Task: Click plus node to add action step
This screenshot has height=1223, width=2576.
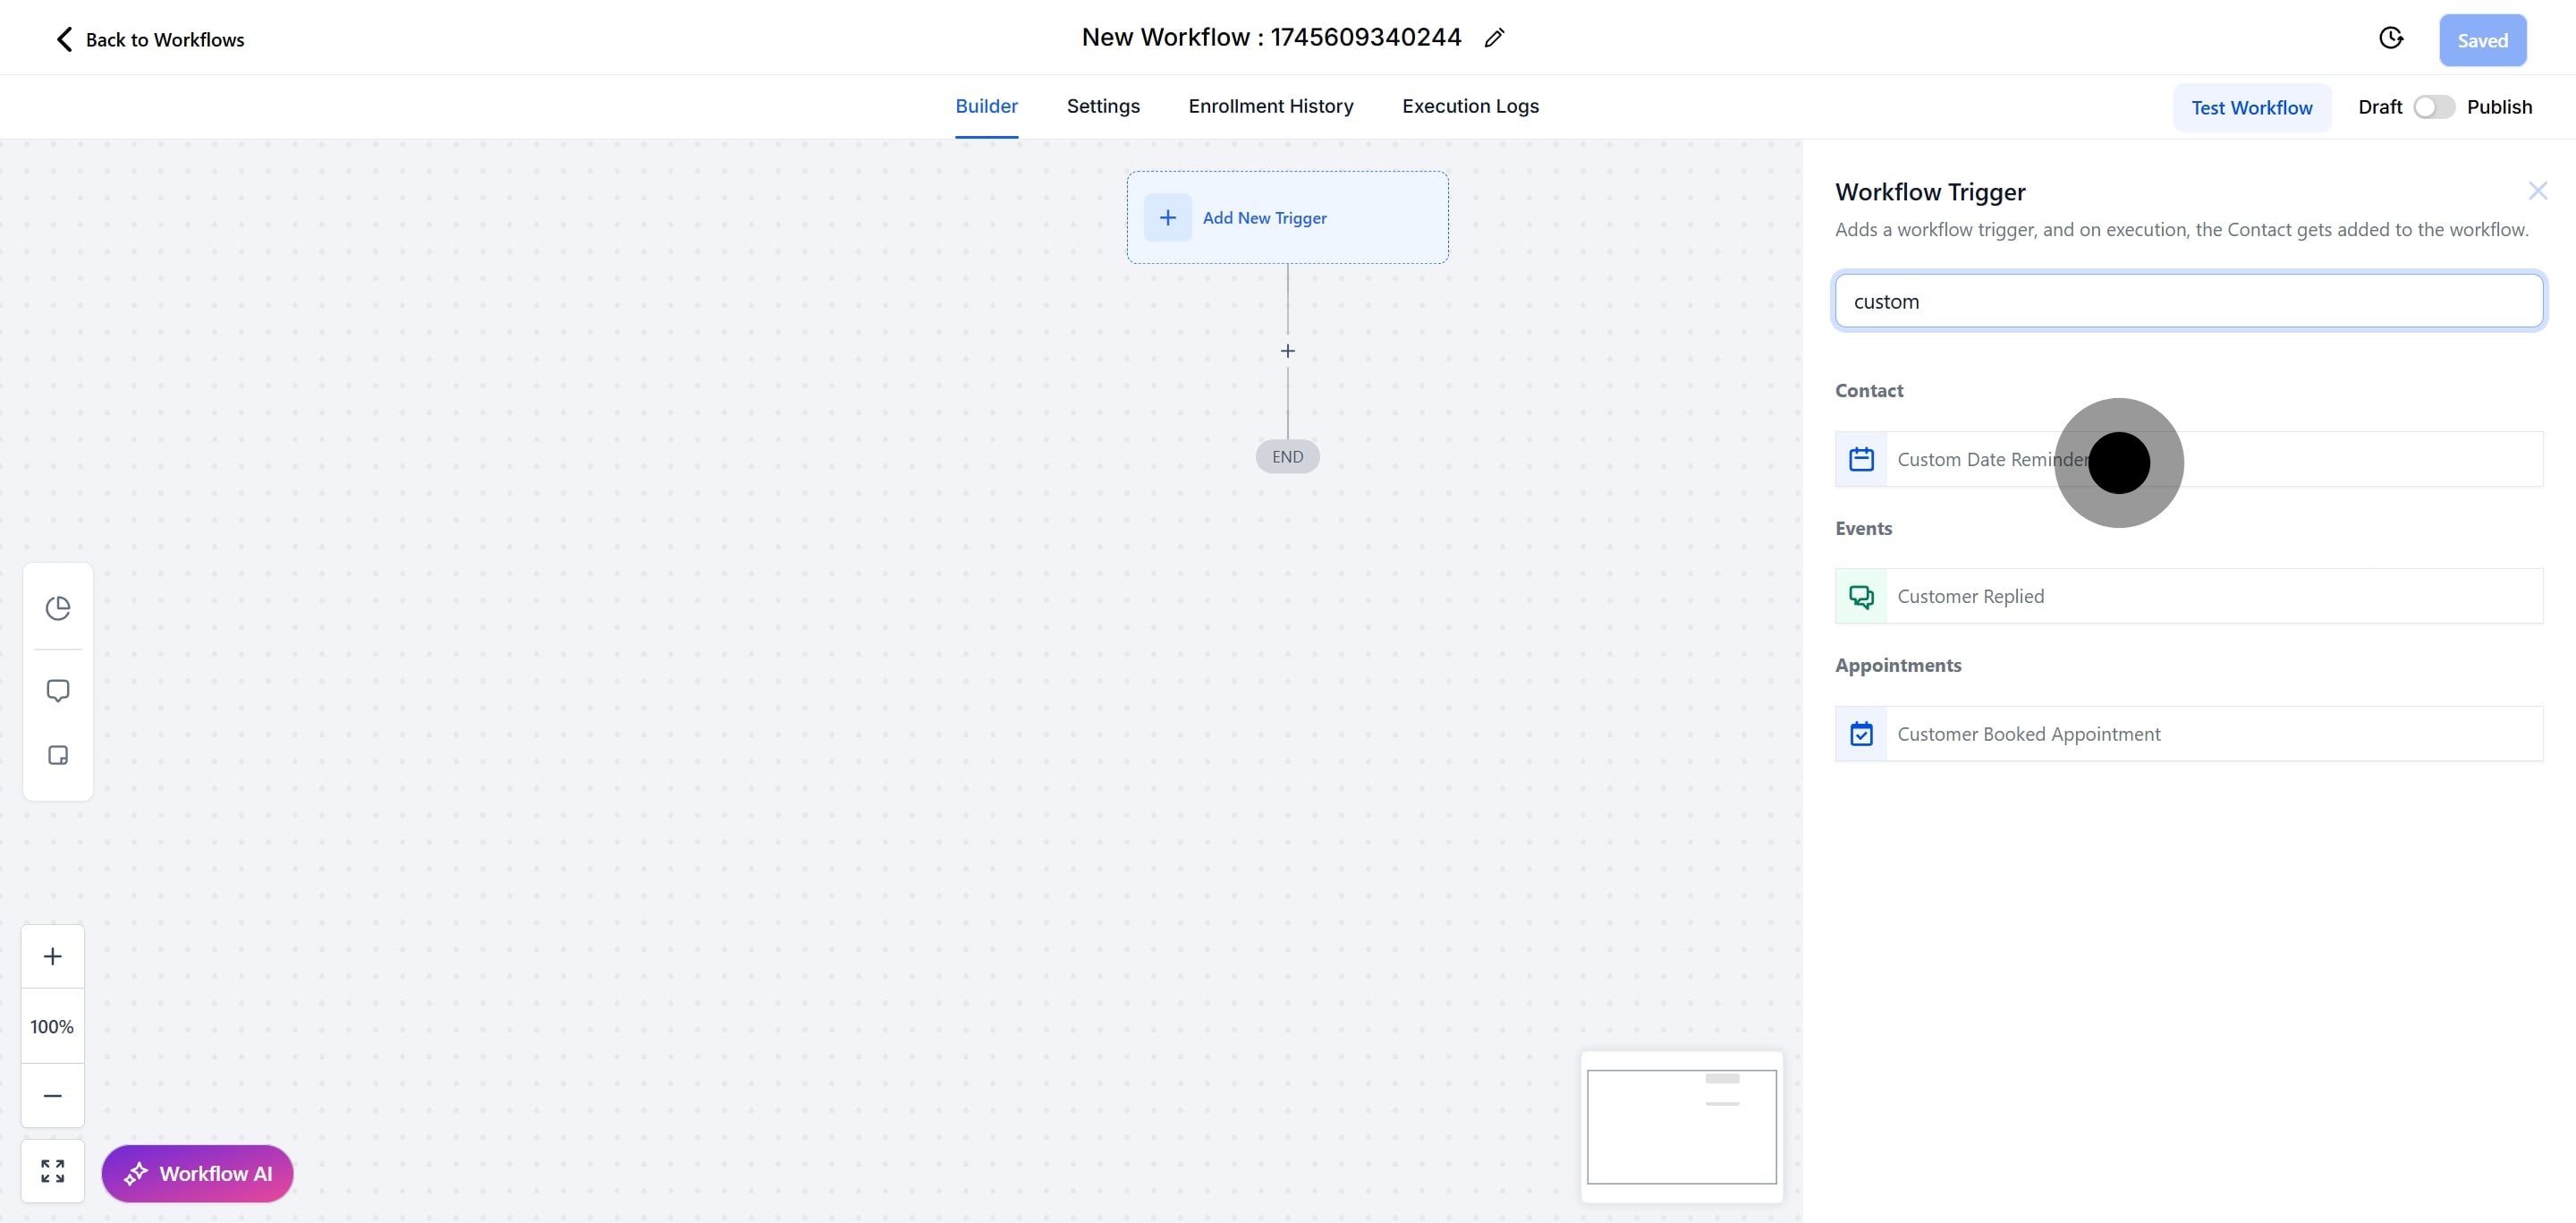Action: coord(1287,351)
